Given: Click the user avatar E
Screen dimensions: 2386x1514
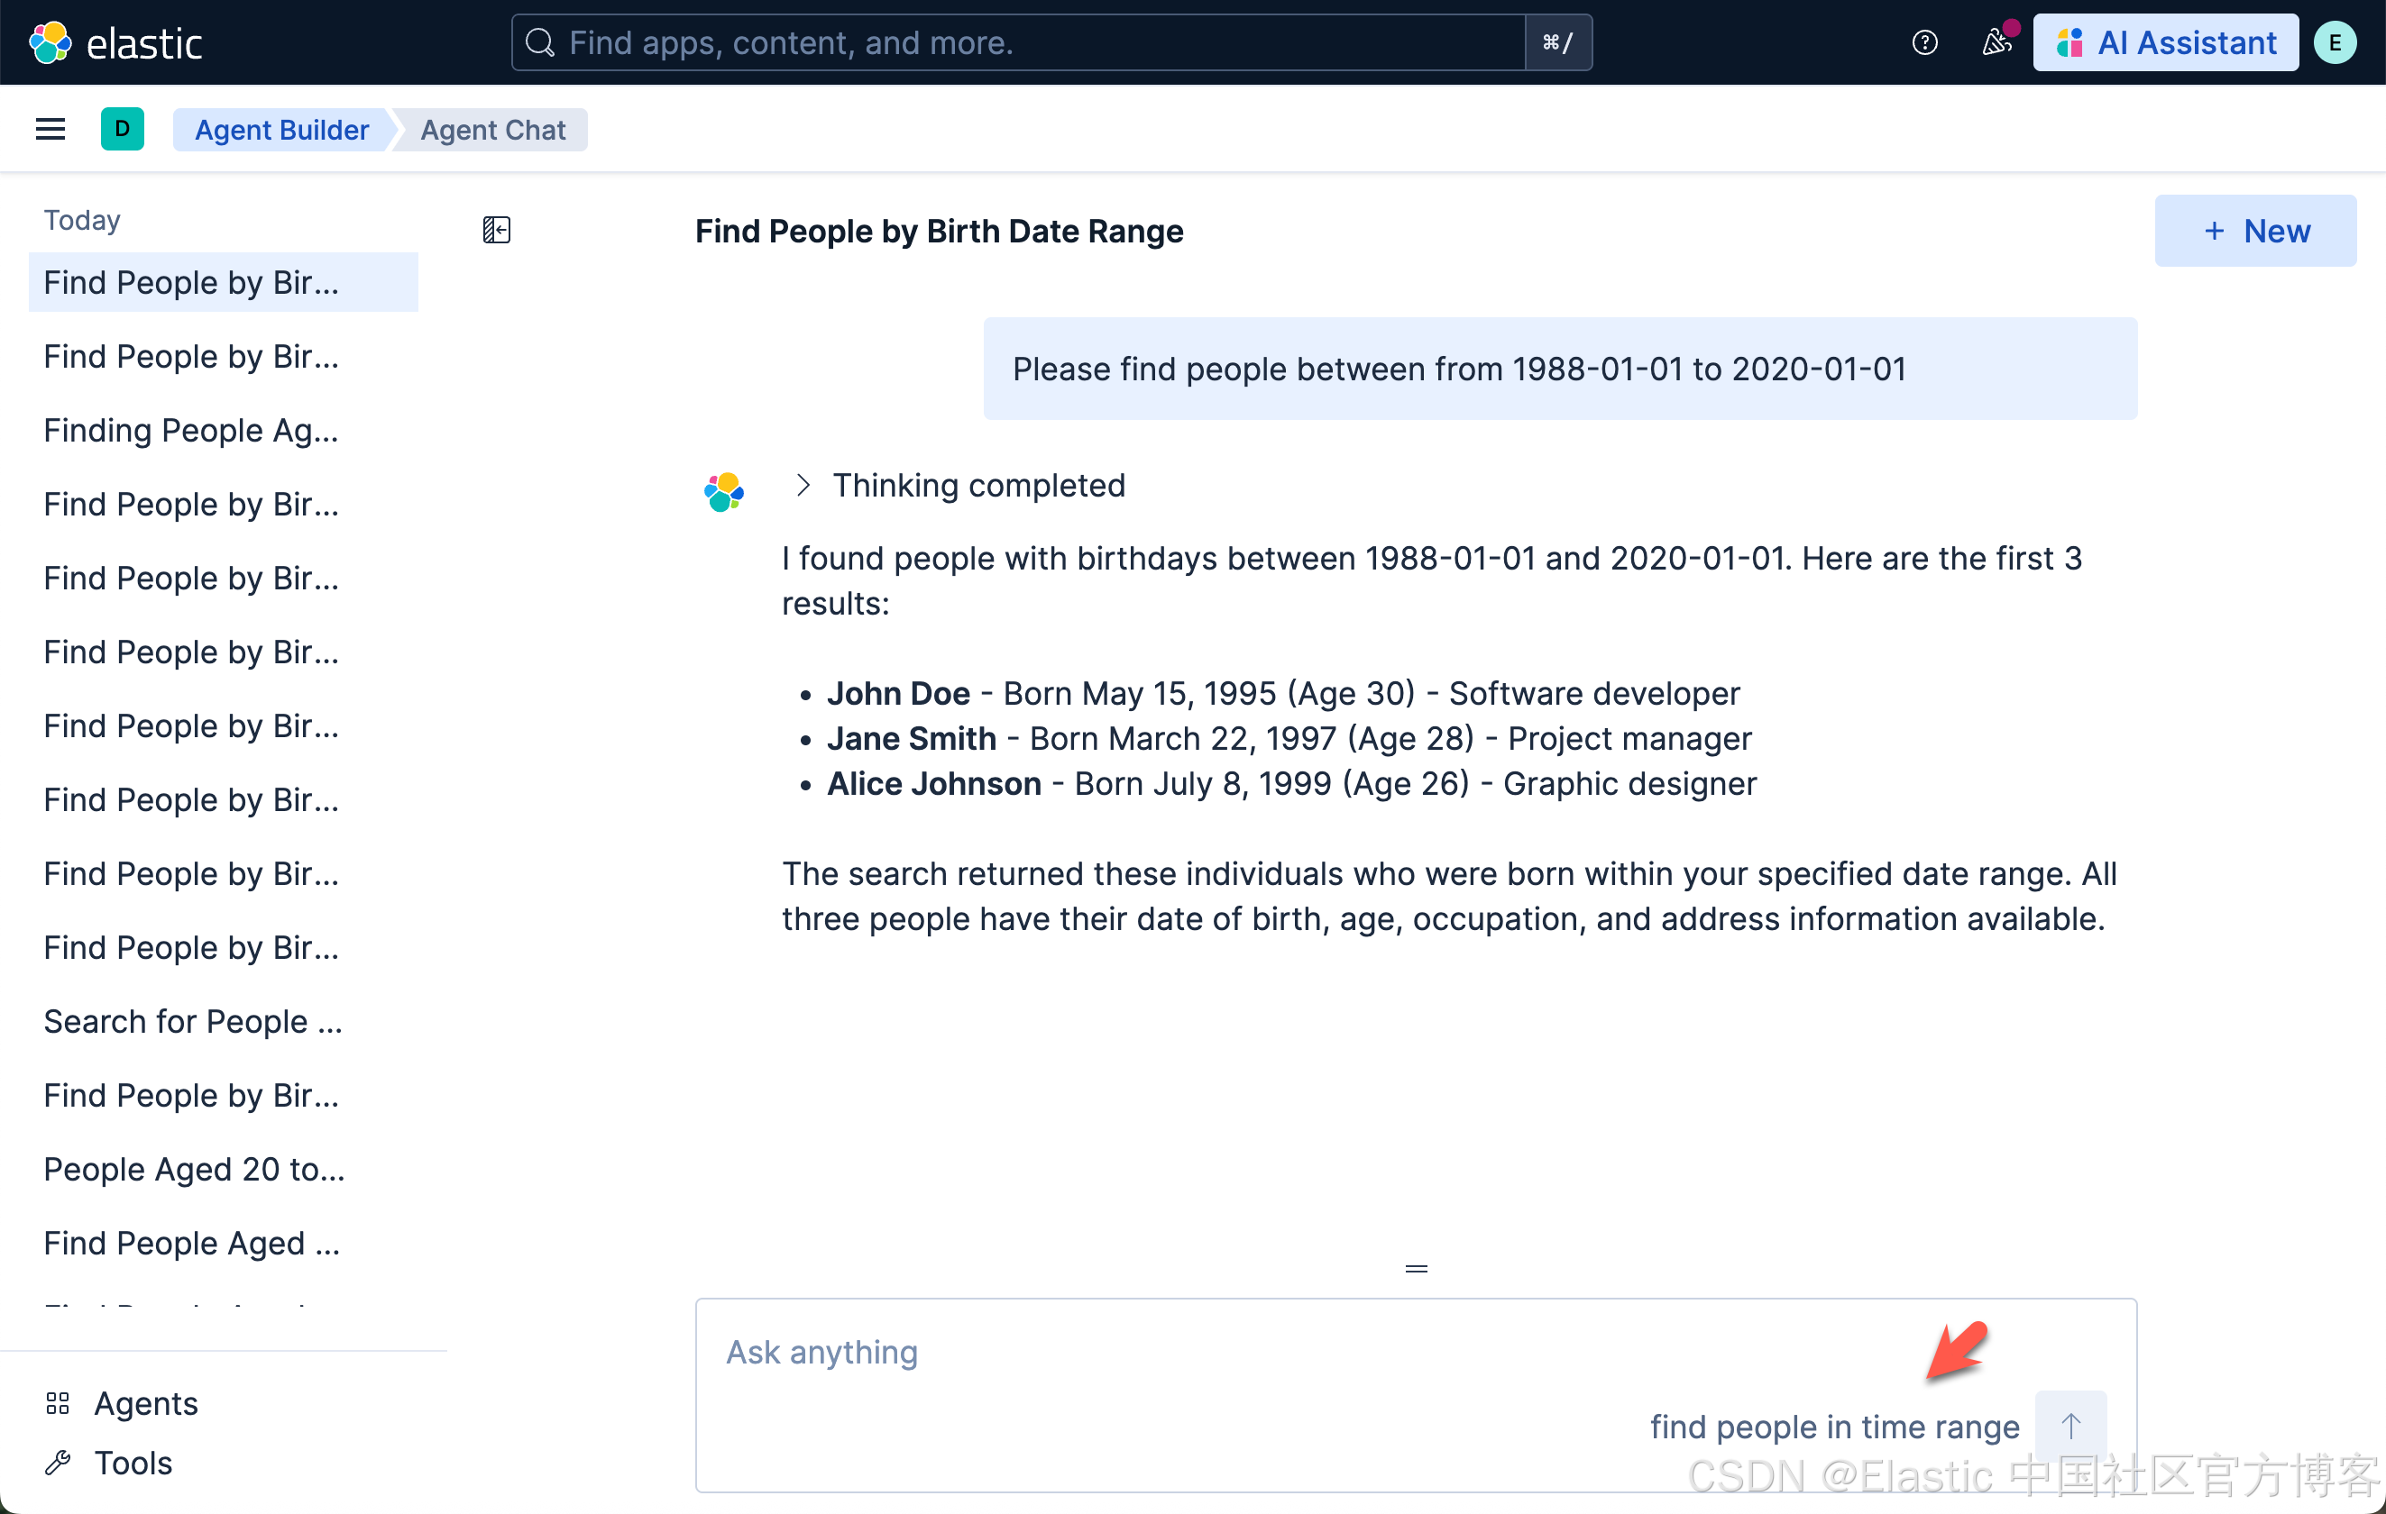Looking at the screenshot, I should 2335,42.
